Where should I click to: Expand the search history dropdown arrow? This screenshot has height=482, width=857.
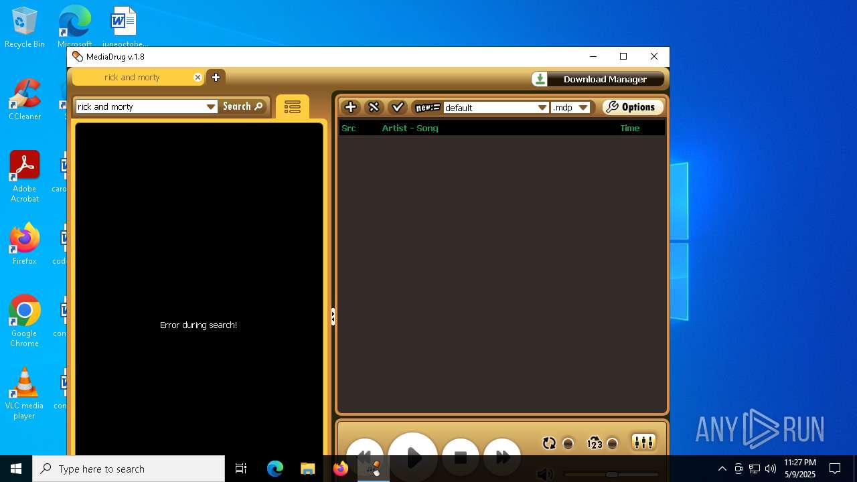[211, 106]
